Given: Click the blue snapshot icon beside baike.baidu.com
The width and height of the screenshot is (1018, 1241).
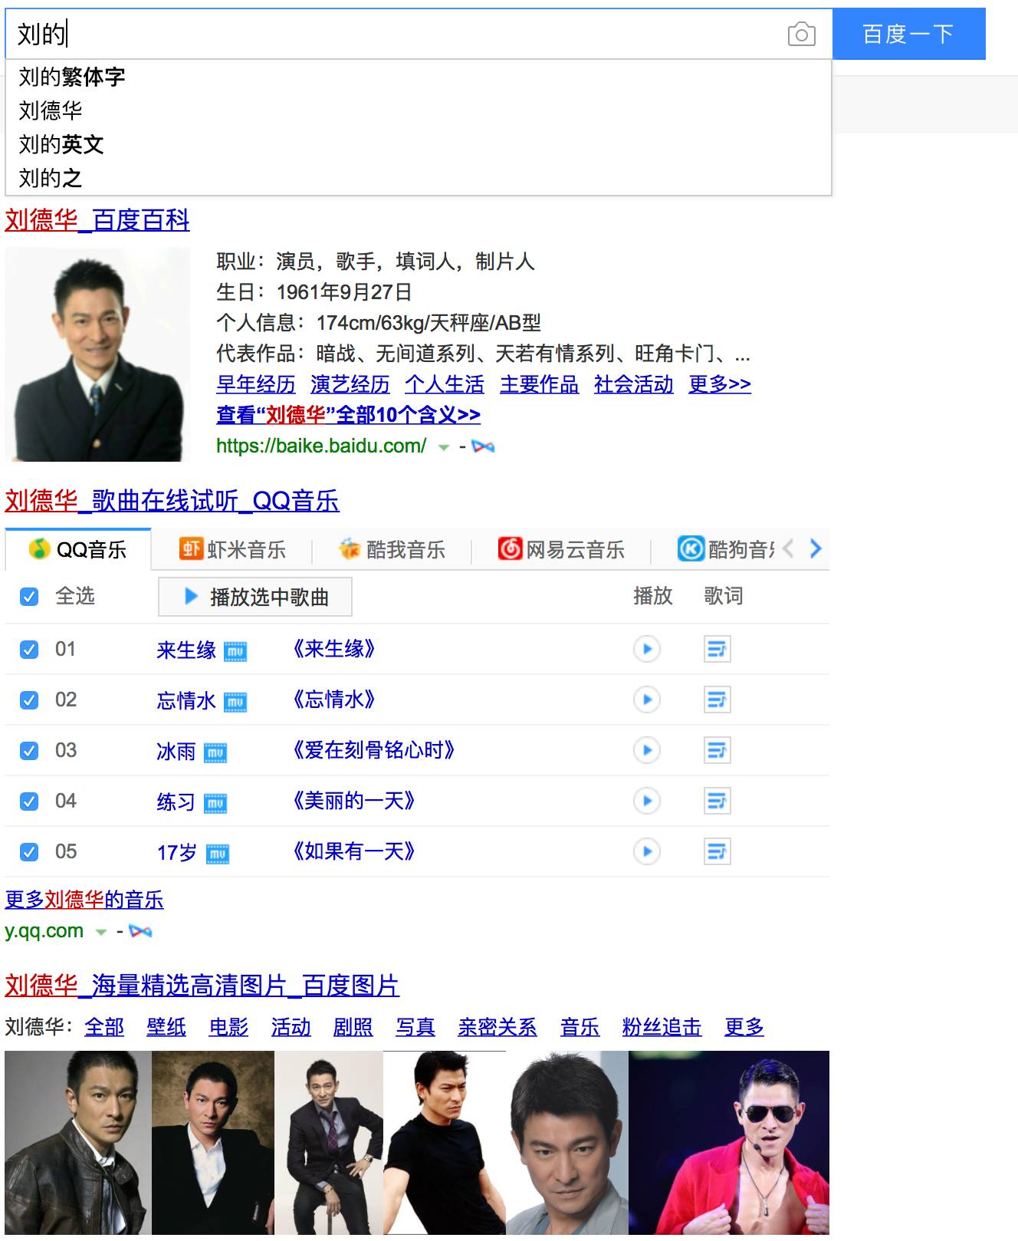Looking at the screenshot, I should (483, 446).
